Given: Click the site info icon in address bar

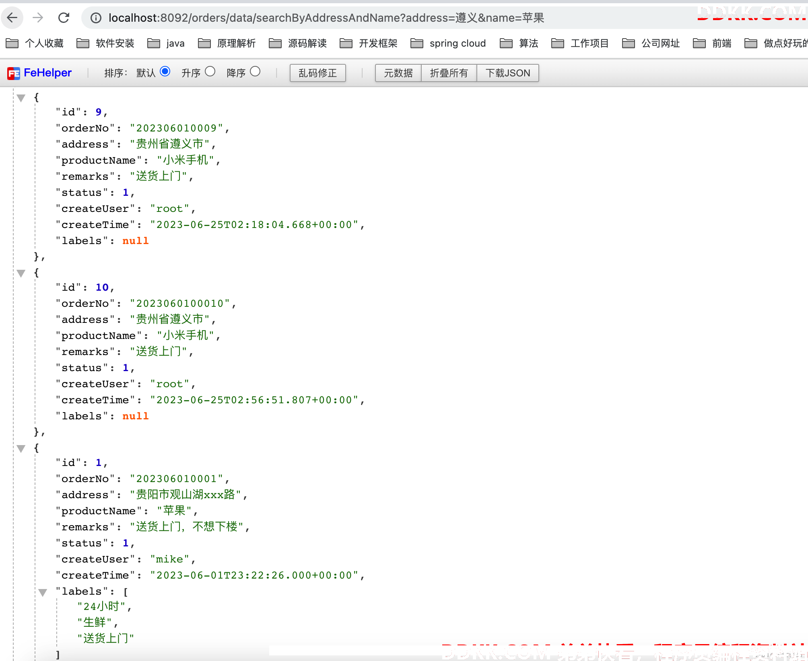Looking at the screenshot, I should (96, 18).
